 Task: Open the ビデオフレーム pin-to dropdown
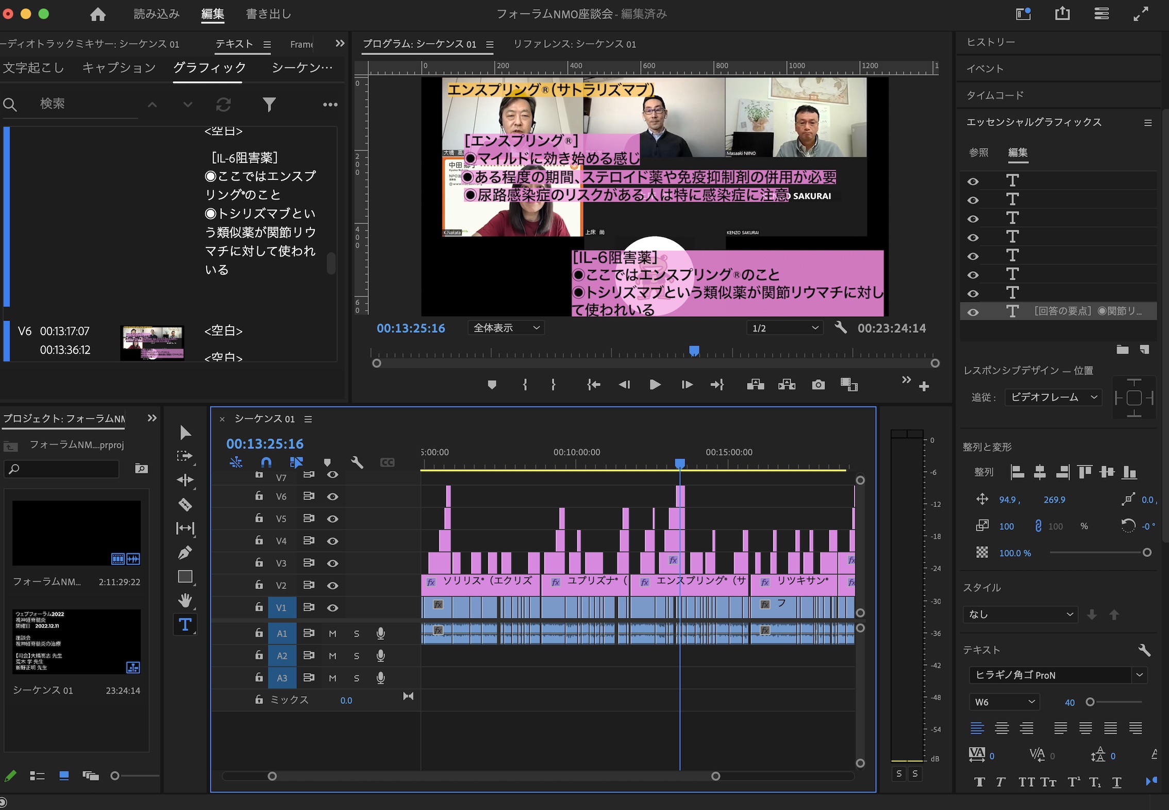coord(1054,397)
